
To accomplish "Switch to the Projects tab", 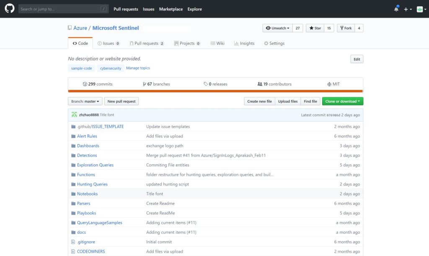I will tap(187, 43).
